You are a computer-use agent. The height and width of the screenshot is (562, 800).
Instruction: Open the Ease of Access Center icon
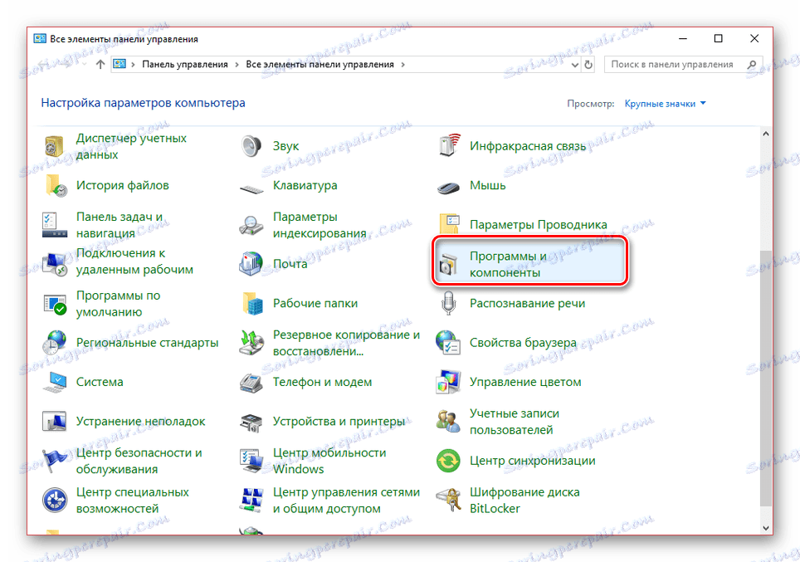55,501
